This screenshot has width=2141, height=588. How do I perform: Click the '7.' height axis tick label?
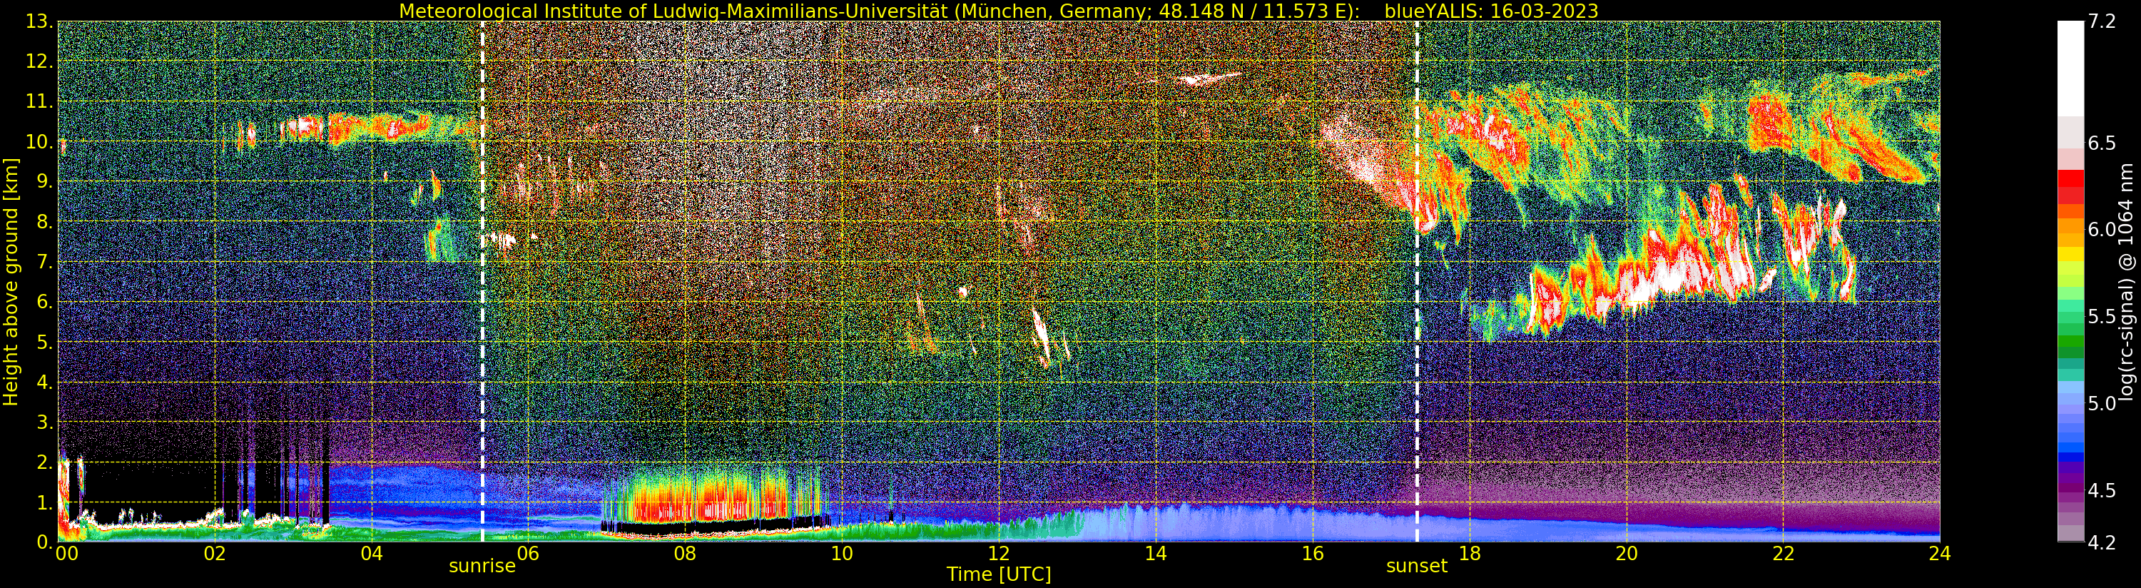(x=44, y=262)
